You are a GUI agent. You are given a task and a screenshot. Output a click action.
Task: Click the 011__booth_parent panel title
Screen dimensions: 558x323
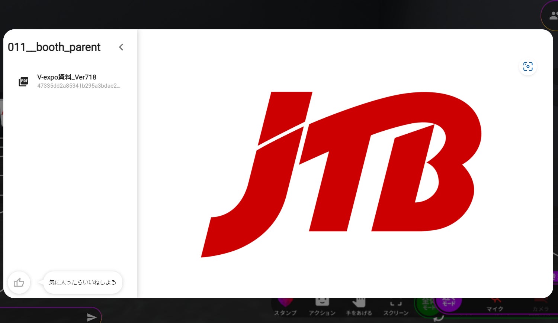(x=54, y=47)
